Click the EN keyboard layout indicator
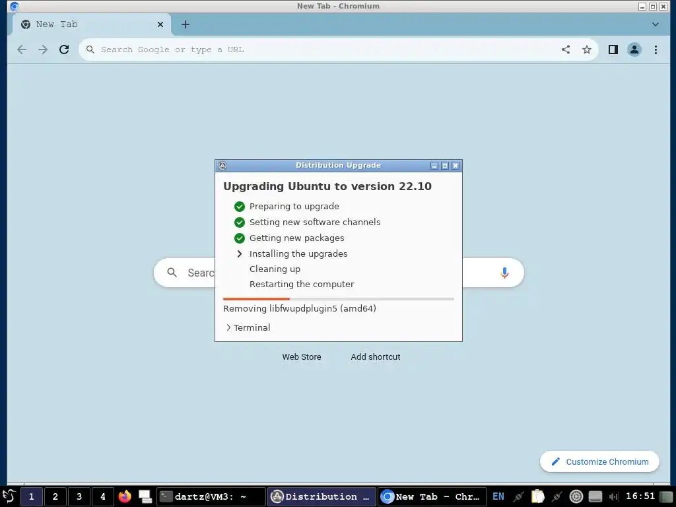Screen dimensions: 676x507 pos(498,496)
